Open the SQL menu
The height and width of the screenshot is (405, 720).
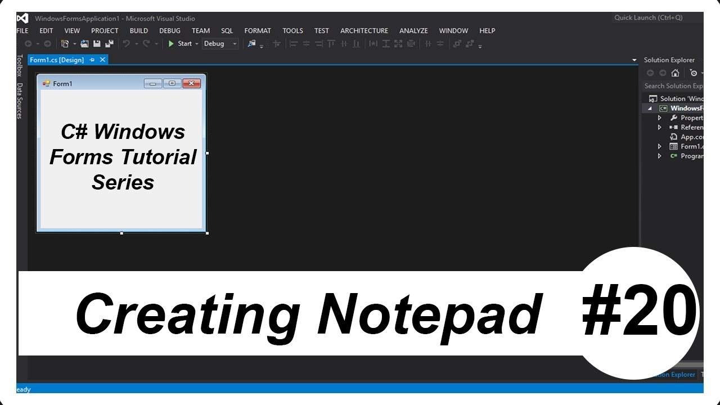click(227, 30)
